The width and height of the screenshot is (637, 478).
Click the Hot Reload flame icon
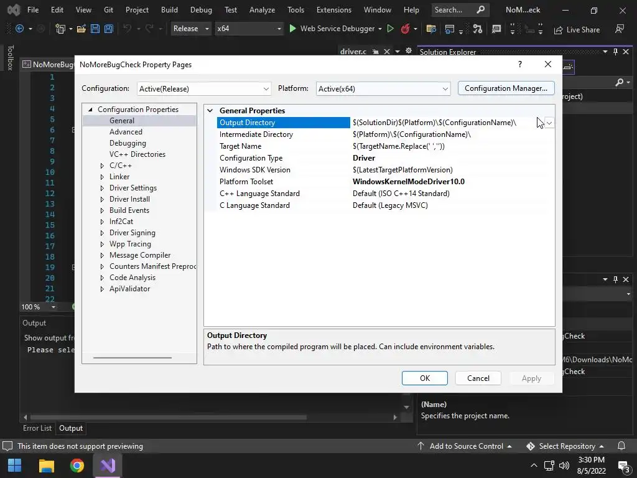(405, 29)
